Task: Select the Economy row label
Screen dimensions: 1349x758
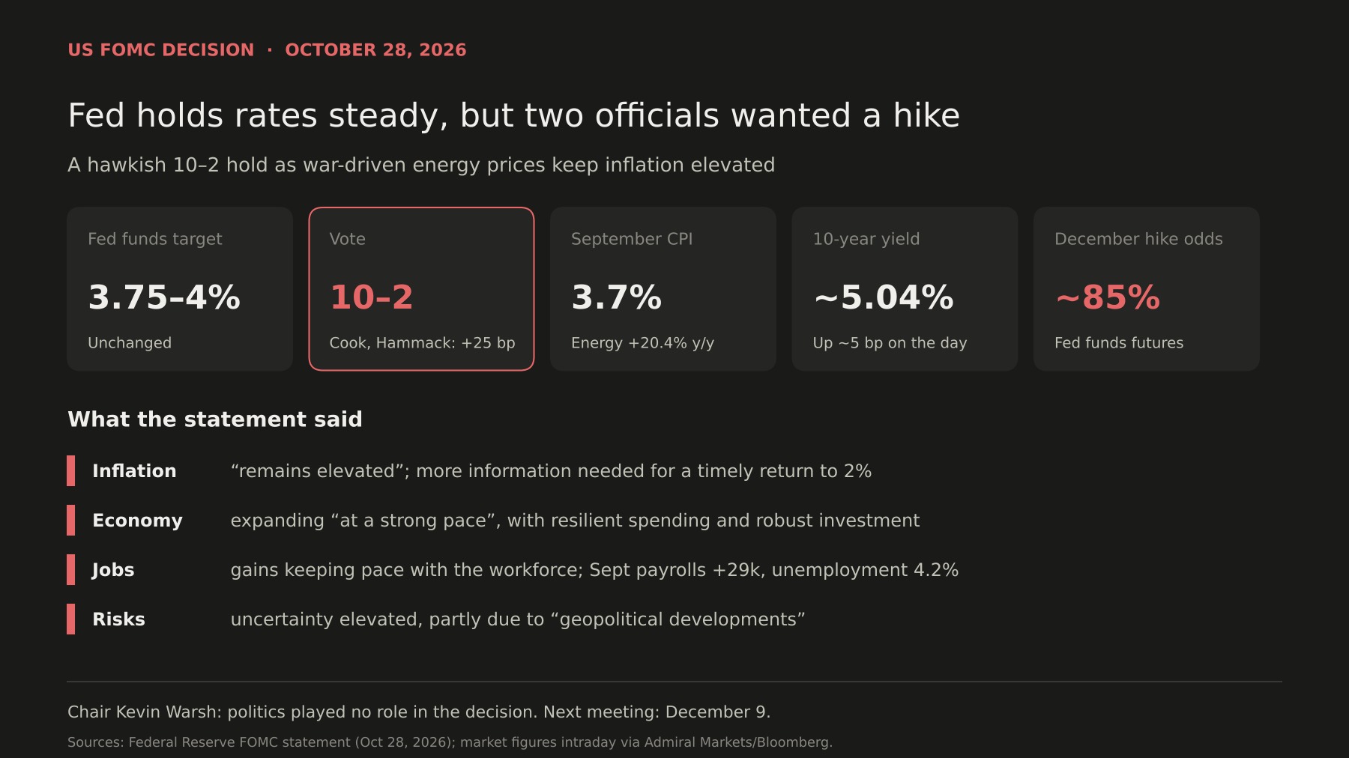Action: pos(137,521)
